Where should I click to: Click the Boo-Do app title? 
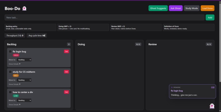(x=12, y=8)
